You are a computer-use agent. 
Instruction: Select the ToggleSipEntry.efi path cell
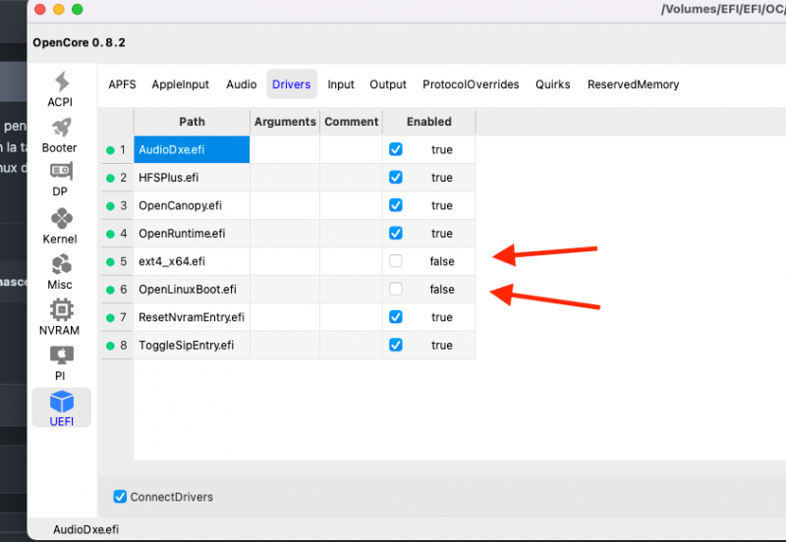point(192,345)
